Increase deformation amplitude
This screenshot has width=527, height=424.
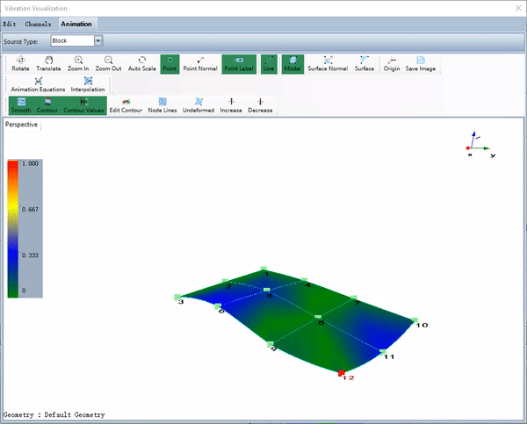coord(231,105)
